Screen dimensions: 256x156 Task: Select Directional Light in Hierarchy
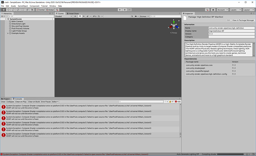[x=18, y=24]
